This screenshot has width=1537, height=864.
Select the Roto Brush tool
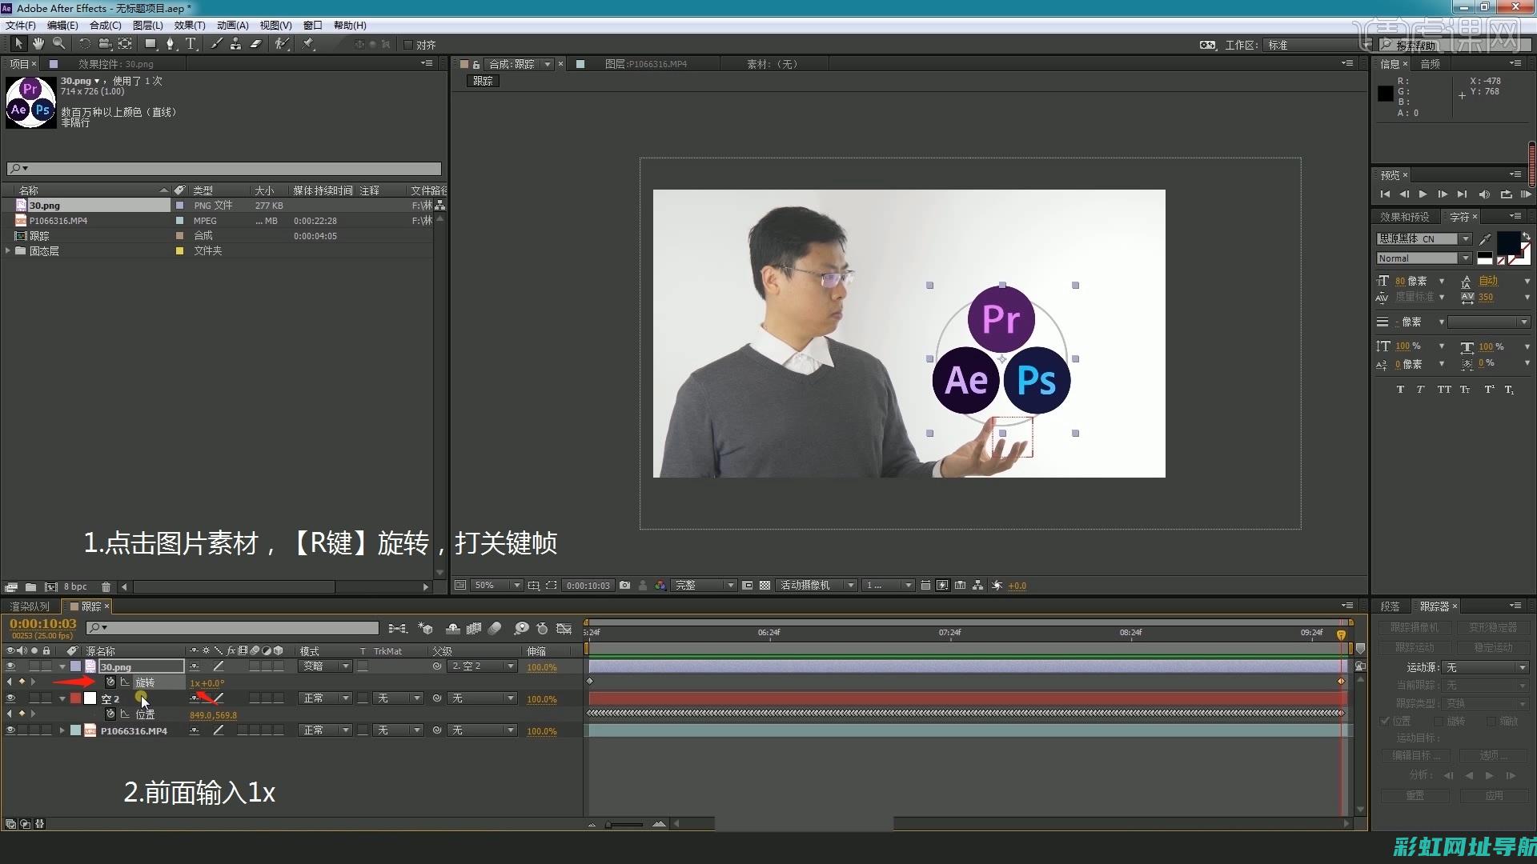click(282, 44)
